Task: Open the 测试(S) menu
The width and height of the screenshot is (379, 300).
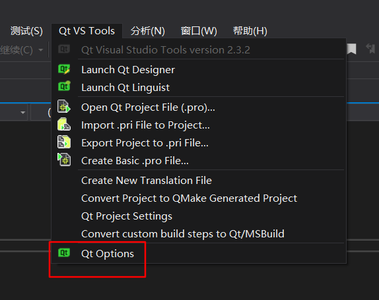Action: 26,31
